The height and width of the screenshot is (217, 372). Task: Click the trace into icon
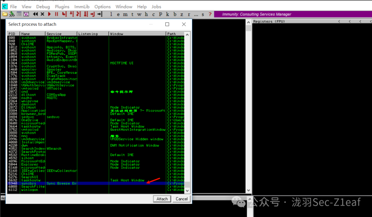pyautogui.click(x=79, y=14)
